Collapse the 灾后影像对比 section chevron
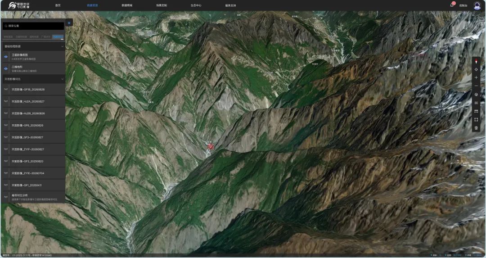The image size is (486, 258). point(62,79)
